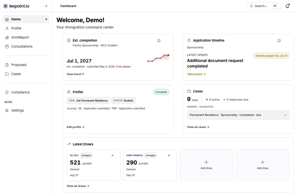Click the Proposals document icon
This screenshot has width=298, height=195.
7,65
